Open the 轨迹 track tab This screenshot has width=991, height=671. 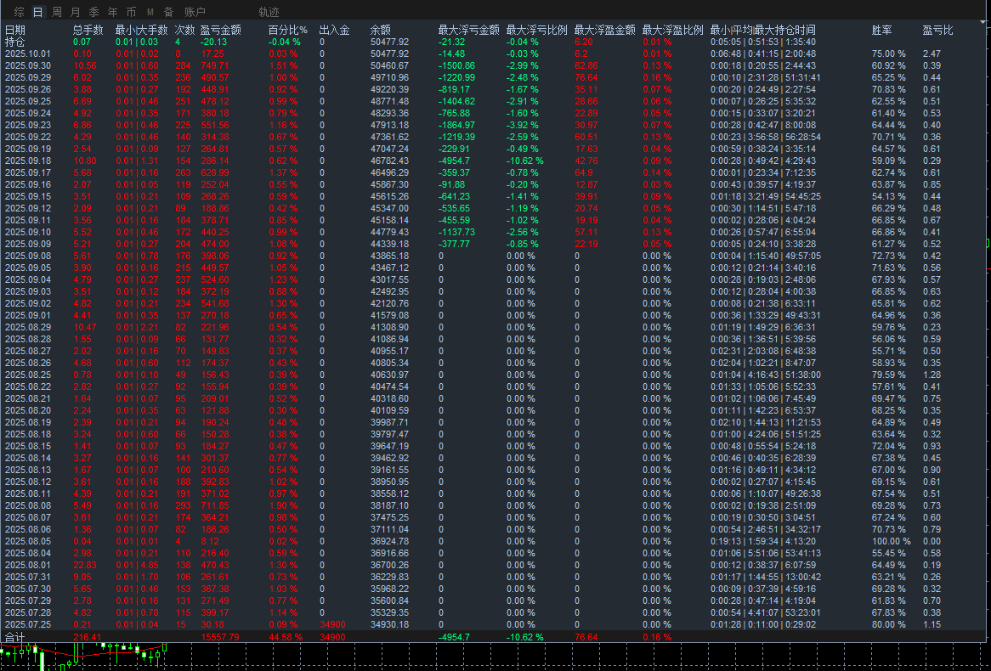tap(269, 12)
